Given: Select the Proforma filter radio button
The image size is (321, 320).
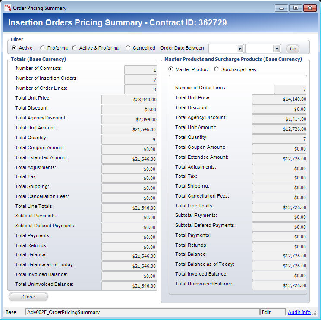Looking at the screenshot, I should [x=42, y=48].
